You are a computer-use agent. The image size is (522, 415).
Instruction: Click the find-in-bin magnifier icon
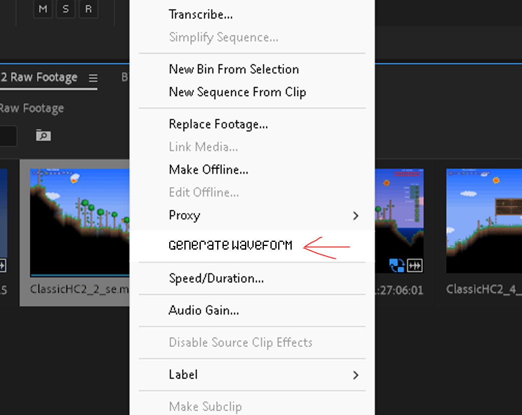(x=43, y=135)
